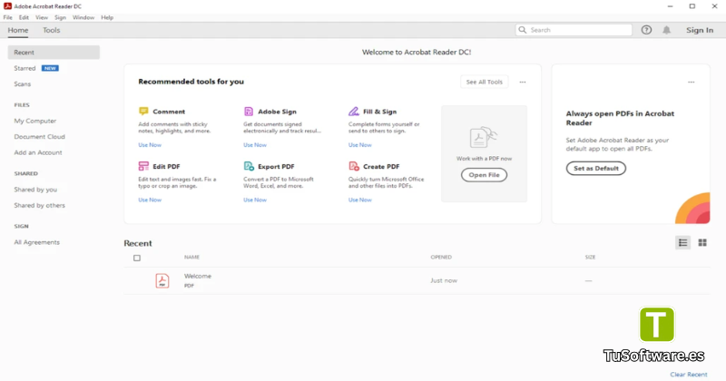Click the Comment tool speech-bubble icon

coord(143,111)
